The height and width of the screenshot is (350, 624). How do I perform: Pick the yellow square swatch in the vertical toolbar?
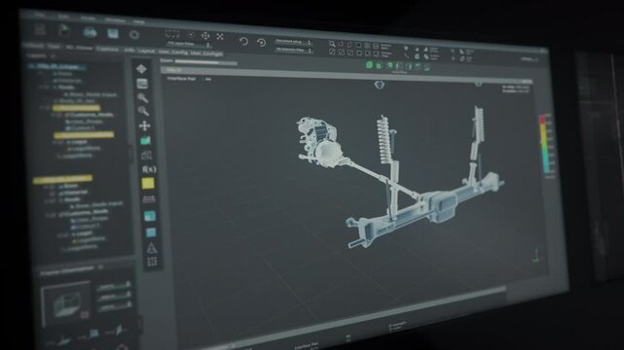coord(148,183)
